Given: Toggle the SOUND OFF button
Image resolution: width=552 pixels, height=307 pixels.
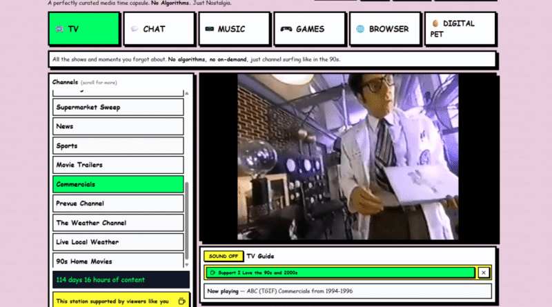Looking at the screenshot, I should 224,257.
